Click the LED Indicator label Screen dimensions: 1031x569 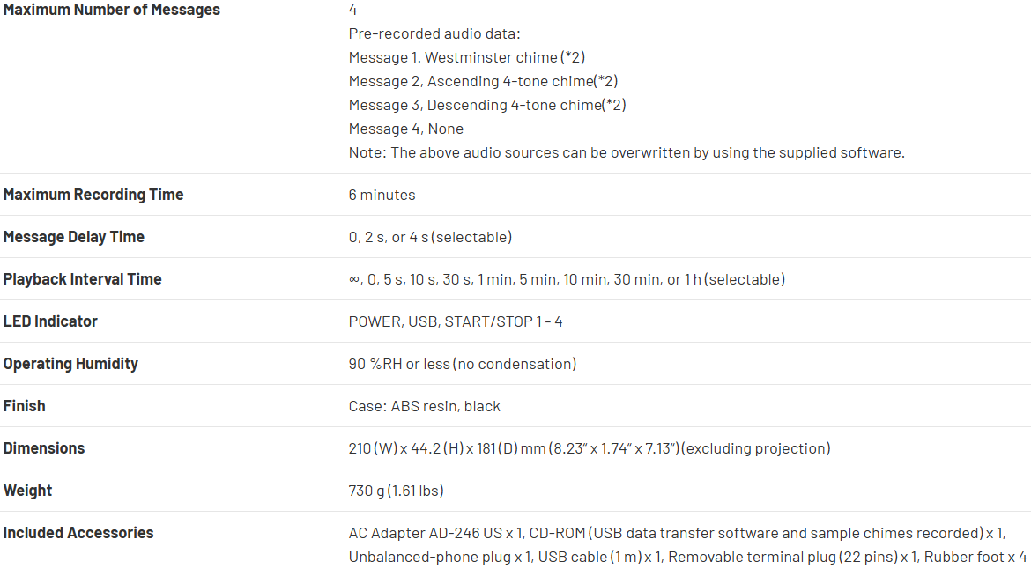(50, 321)
